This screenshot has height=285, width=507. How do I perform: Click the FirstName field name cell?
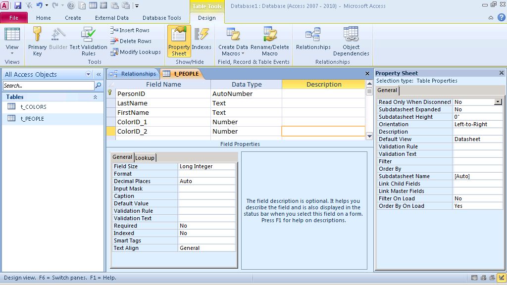163,112
